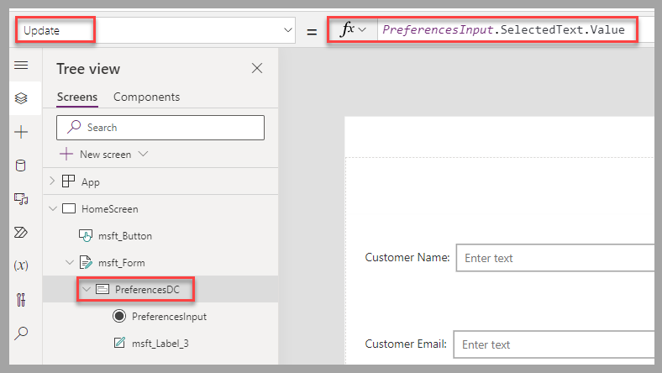Click the fx formula button
Screen dimensions: 662x373
(347, 29)
